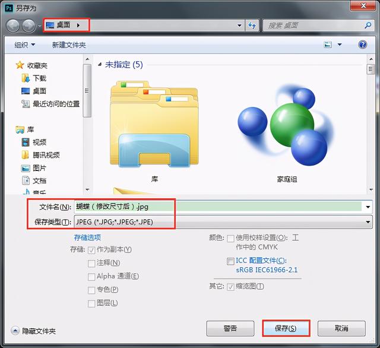This screenshot has width=380, height=348.
Task: Select 下载 in the sidebar
Action: [x=34, y=78]
